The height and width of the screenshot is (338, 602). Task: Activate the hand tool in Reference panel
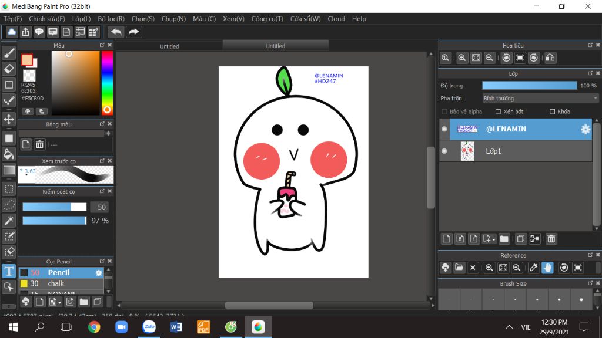pos(547,268)
